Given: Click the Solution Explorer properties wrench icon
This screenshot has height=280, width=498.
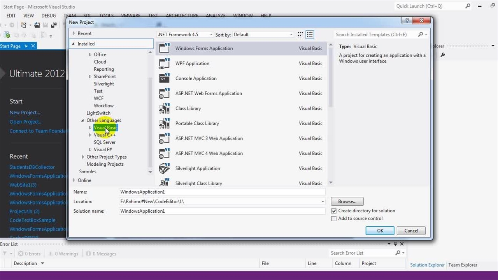Looking at the screenshot, I should (442, 55).
